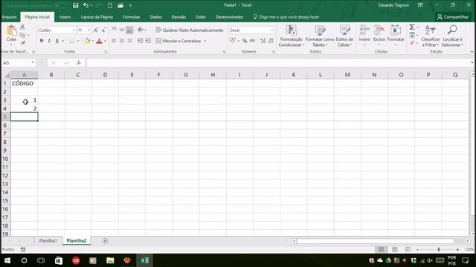Click Compartilhar button
476x267 pixels.
[453, 17]
